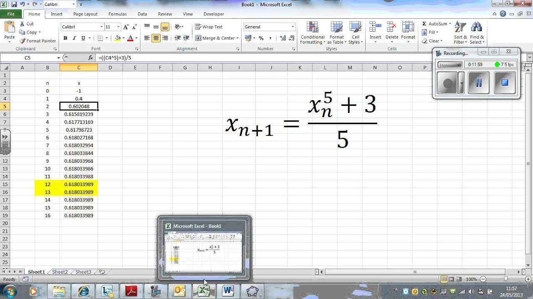Switch to Sheet2 tab

[x=60, y=272]
